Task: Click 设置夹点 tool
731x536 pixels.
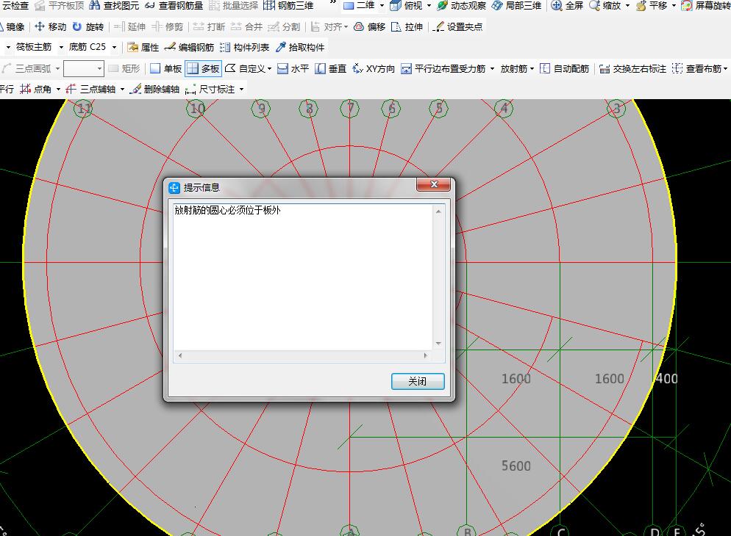Action: tap(457, 26)
